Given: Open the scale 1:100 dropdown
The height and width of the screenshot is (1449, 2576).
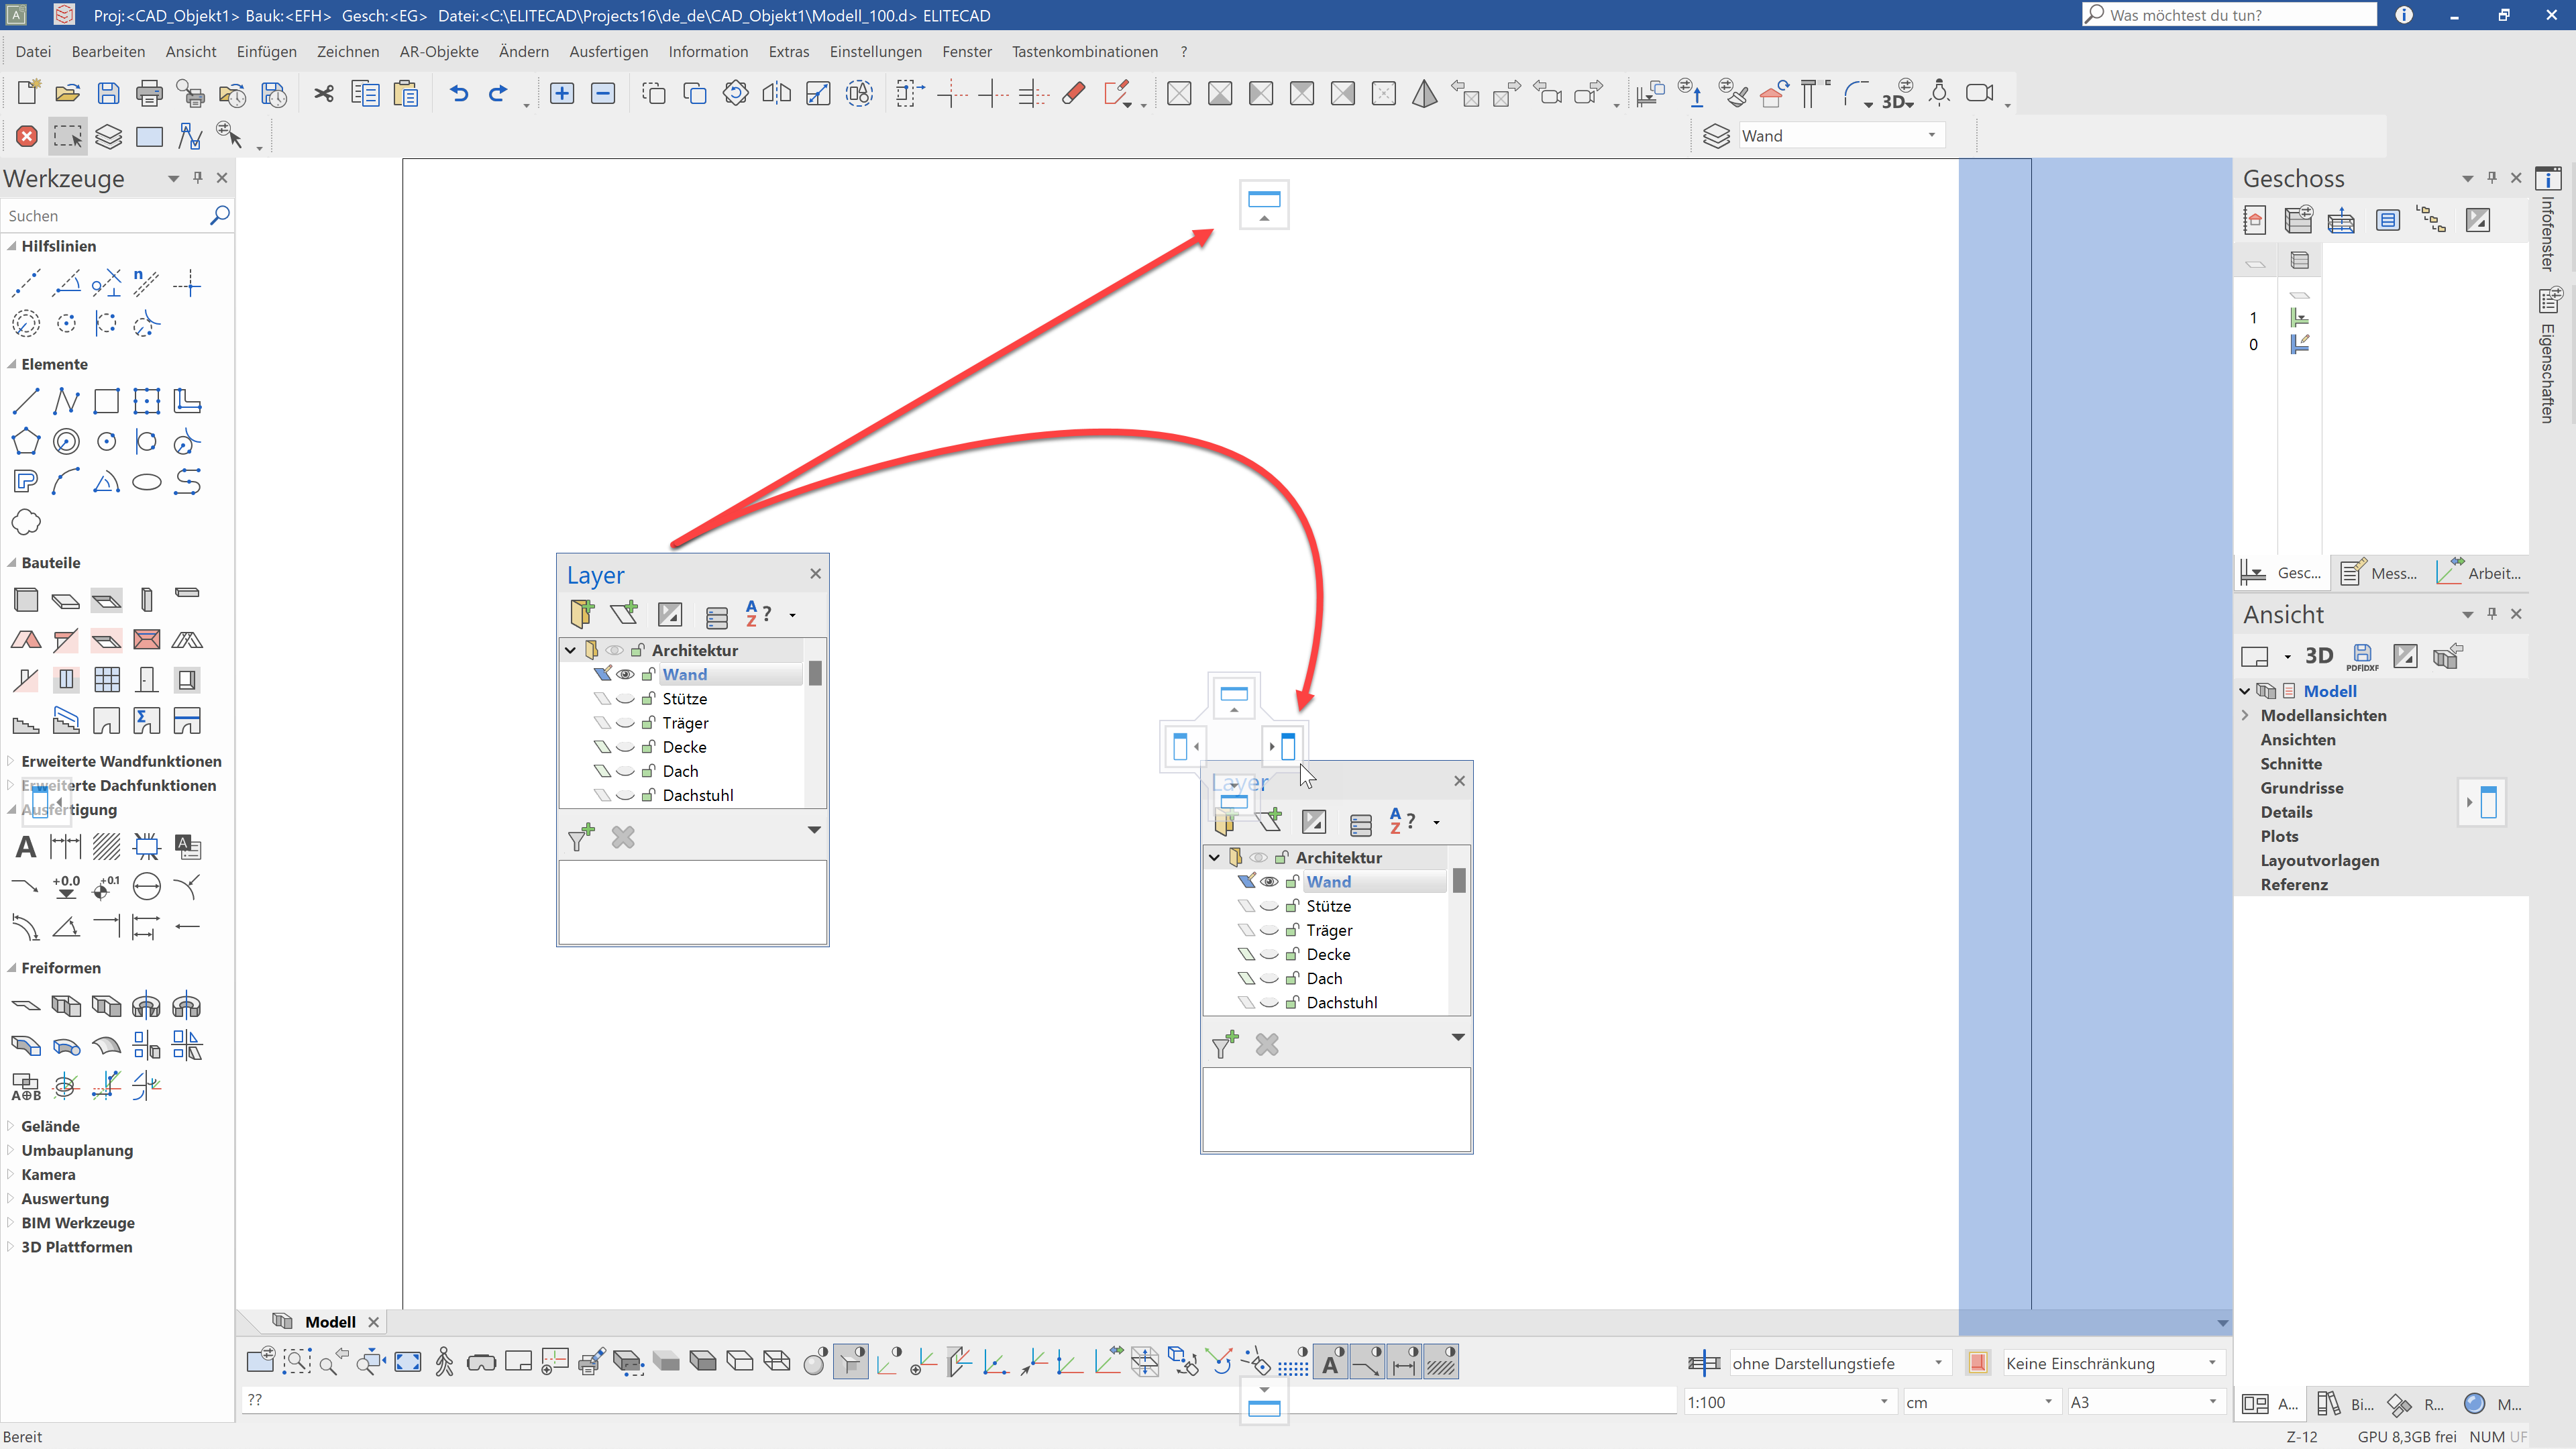Looking at the screenshot, I should 1883,1402.
